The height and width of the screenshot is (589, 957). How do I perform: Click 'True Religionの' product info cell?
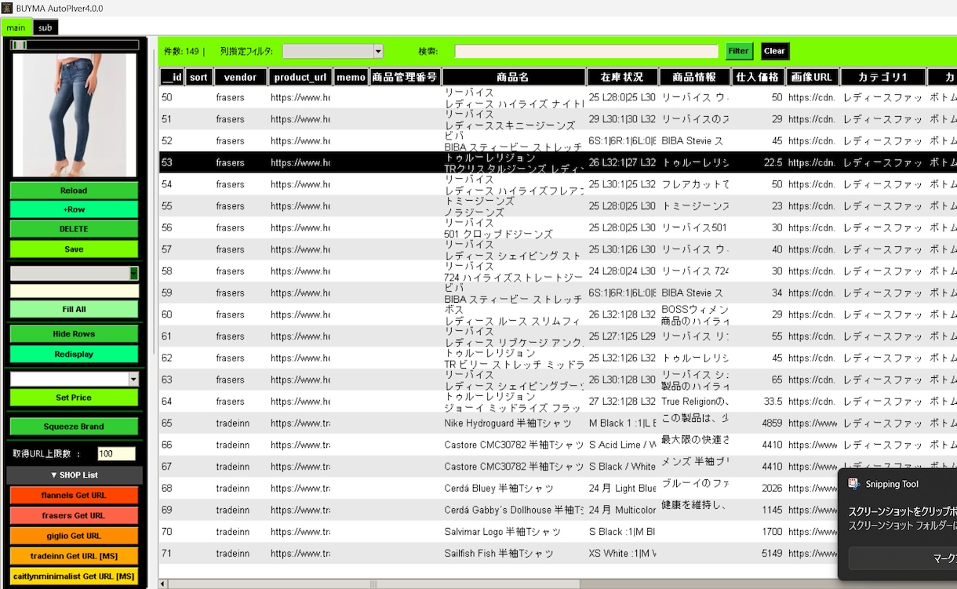pyautogui.click(x=695, y=401)
